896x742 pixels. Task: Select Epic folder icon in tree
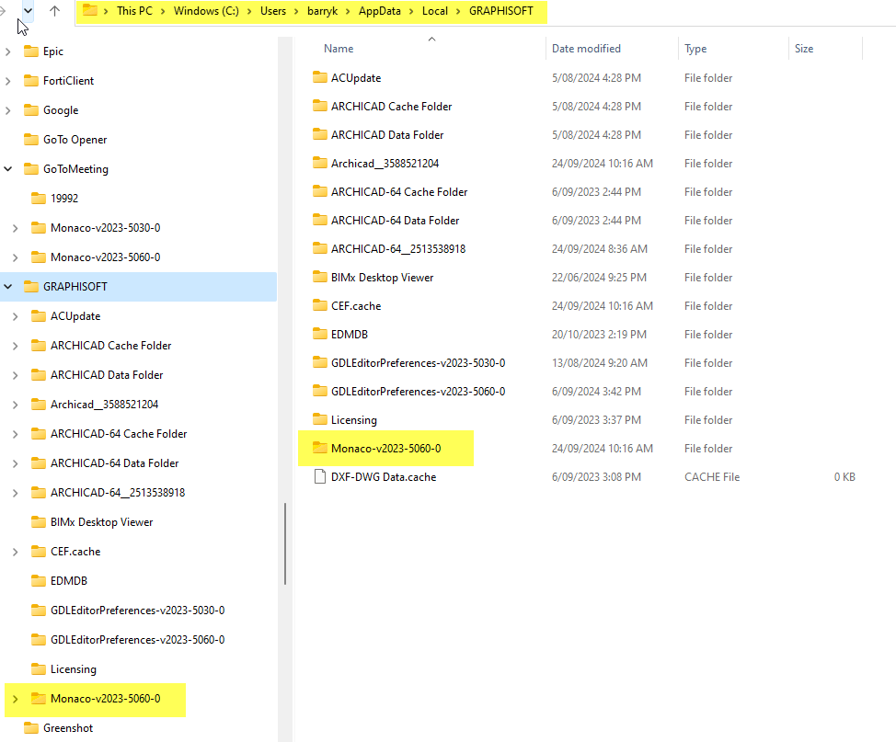[31, 51]
